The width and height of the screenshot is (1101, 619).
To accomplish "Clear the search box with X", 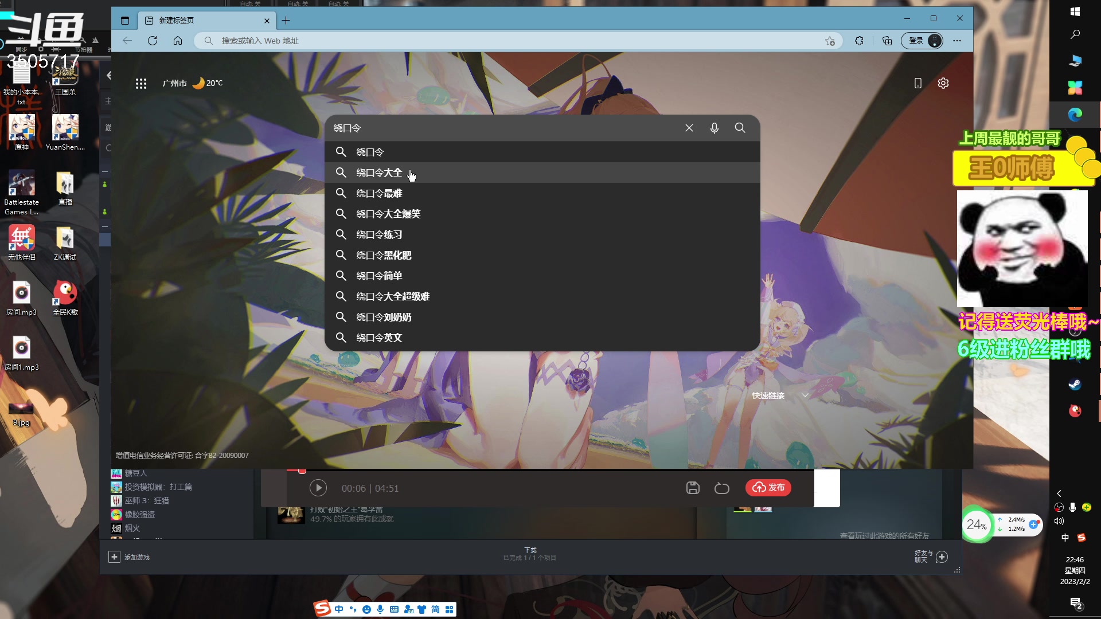I will point(689,128).
